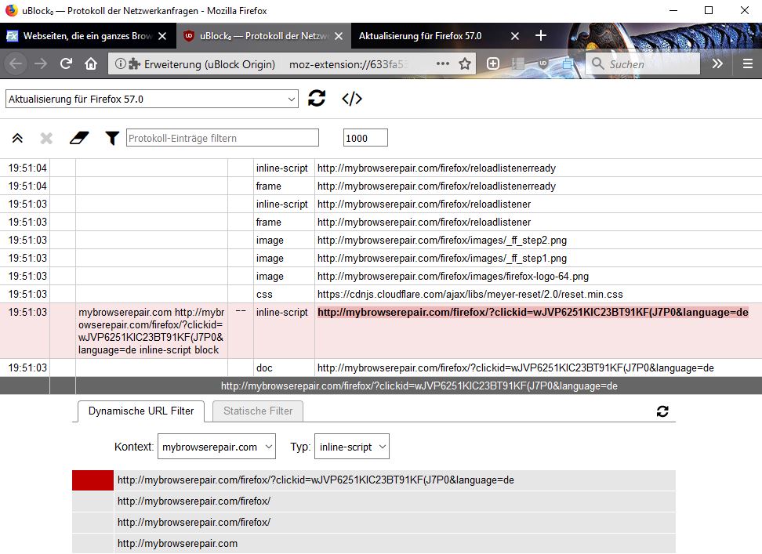Click URL 'reloadlistenerready' in inline-script row
Image resolution: width=762 pixels, height=554 pixels.
point(437,168)
